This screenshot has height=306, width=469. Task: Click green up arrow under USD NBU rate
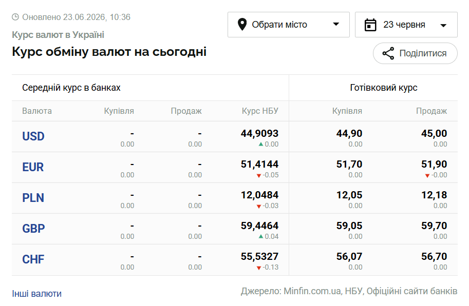pyautogui.click(x=261, y=144)
